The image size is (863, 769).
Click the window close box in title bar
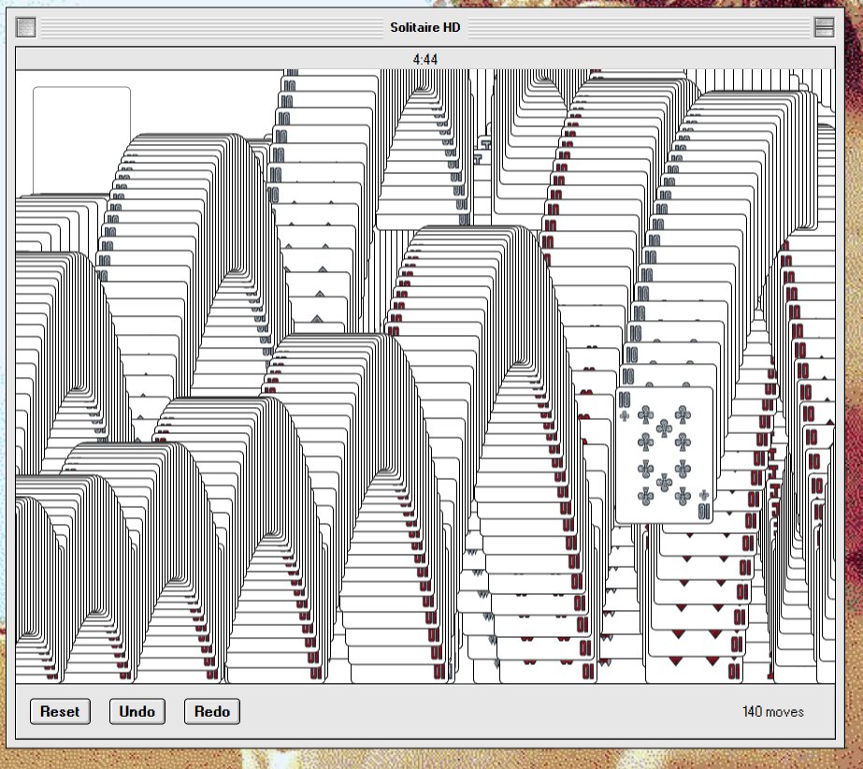tap(26, 27)
